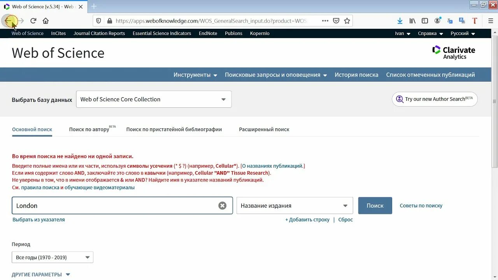This screenshot has height=280, width=498.
Task: Click the browser forward arrow button
Action: [21, 21]
